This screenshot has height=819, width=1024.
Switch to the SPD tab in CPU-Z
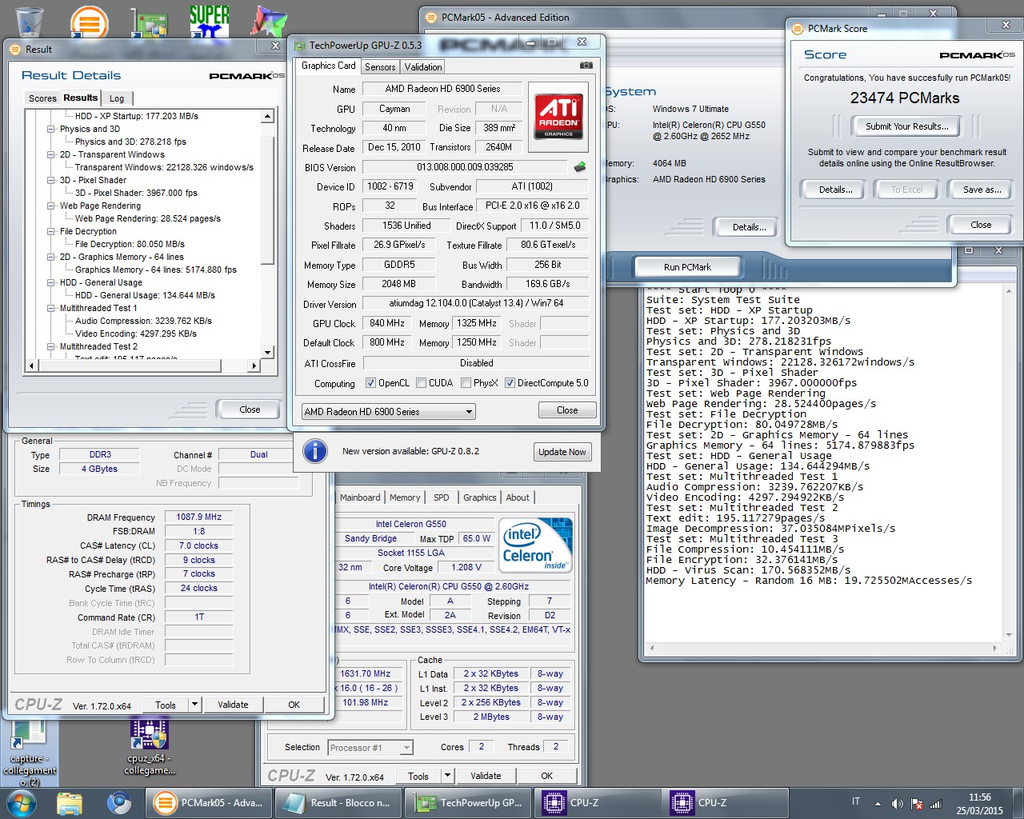[441, 497]
